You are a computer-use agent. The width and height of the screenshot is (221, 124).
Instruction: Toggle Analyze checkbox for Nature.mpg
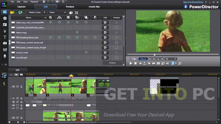(116, 32)
